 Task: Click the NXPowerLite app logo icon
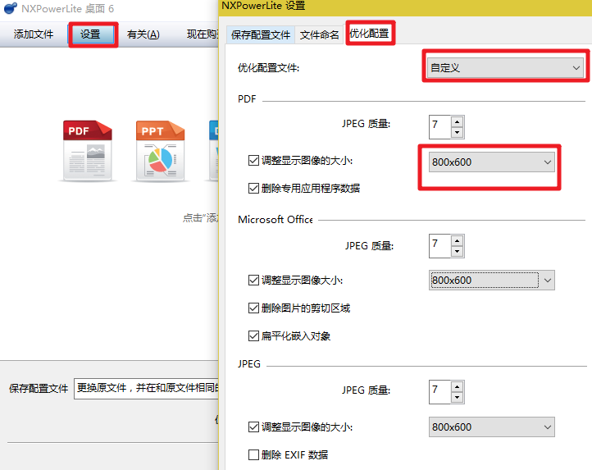(10, 8)
